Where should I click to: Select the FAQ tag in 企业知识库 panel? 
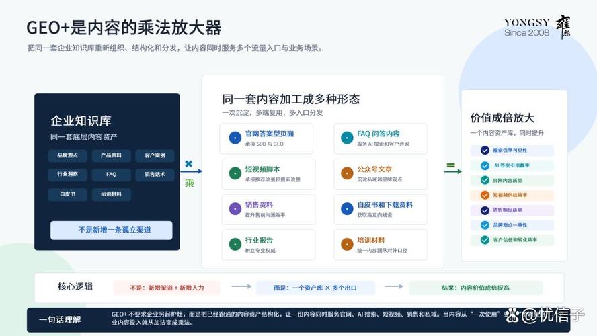pyautogui.click(x=111, y=174)
